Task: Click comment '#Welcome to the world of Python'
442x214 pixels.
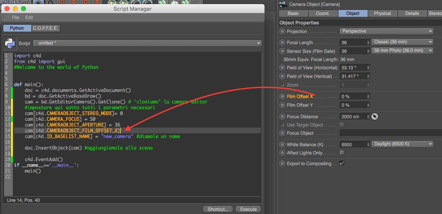Action: [56, 67]
